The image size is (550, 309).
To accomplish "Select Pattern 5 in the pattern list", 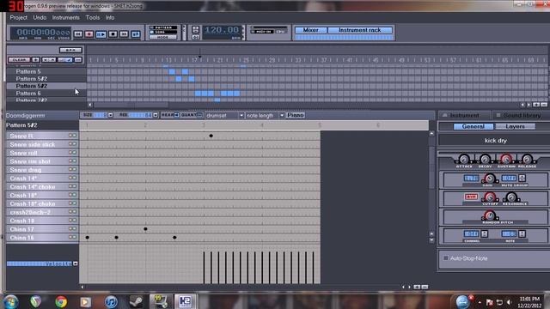I will click(x=46, y=71).
